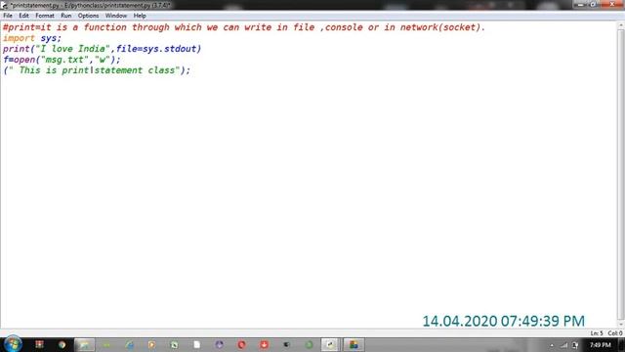Open the File menu

[x=8, y=16]
